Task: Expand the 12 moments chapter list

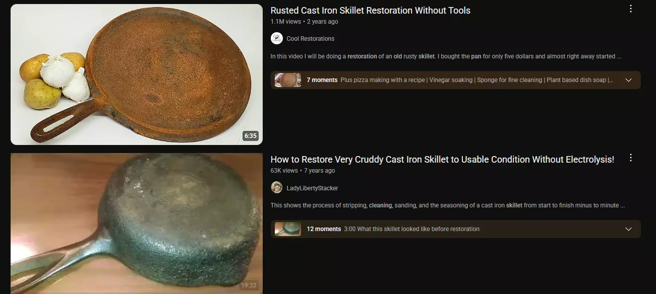Action: click(x=628, y=229)
